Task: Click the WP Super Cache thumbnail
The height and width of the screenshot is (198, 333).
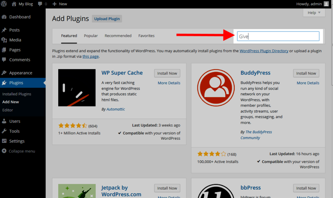Action: [77, 87]
